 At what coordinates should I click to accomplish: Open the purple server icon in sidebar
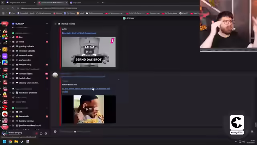click(x=5, y=56)
